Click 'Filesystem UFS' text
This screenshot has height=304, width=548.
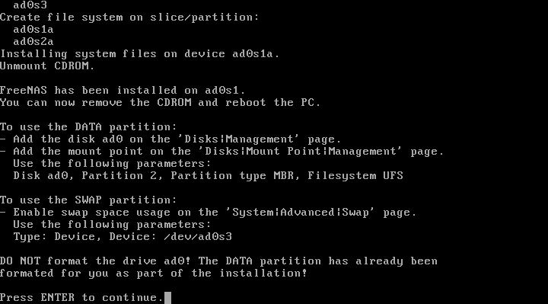355,175
